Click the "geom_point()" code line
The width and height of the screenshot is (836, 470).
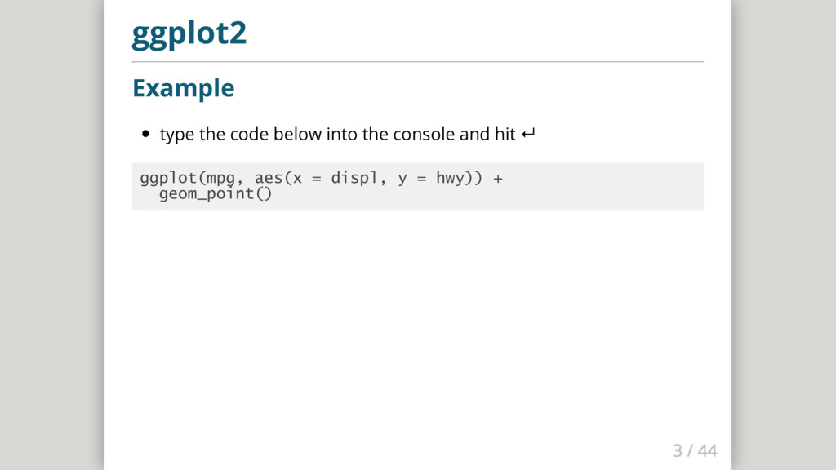(215, 195)
